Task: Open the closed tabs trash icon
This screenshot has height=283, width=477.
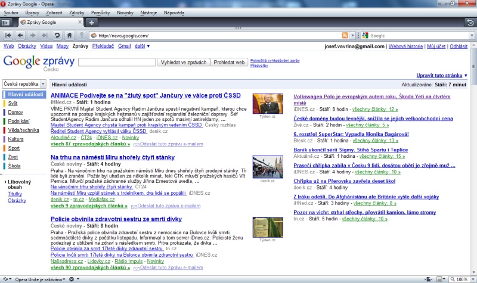Action: pyautogui.click(x=470, y=23)
